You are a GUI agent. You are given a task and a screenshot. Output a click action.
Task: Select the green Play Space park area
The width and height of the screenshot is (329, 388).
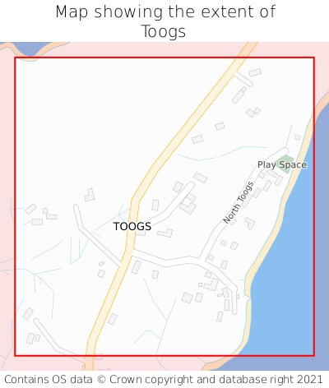[285, 164]
